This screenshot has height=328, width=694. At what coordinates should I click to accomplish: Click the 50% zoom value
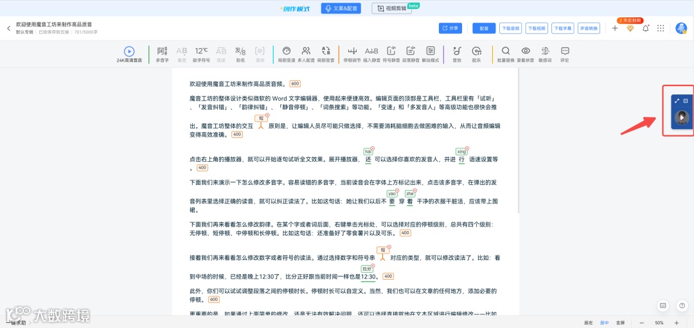point(659,323)
